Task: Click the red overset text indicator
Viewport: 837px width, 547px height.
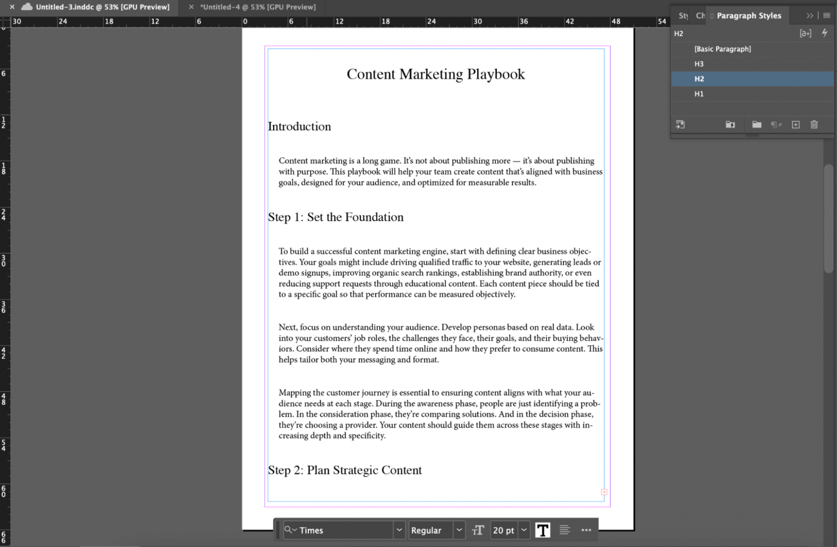Action: pyautogui.click(x=604, y=492)
